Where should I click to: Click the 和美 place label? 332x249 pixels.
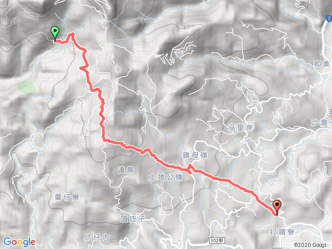click(x=322, y=64)
